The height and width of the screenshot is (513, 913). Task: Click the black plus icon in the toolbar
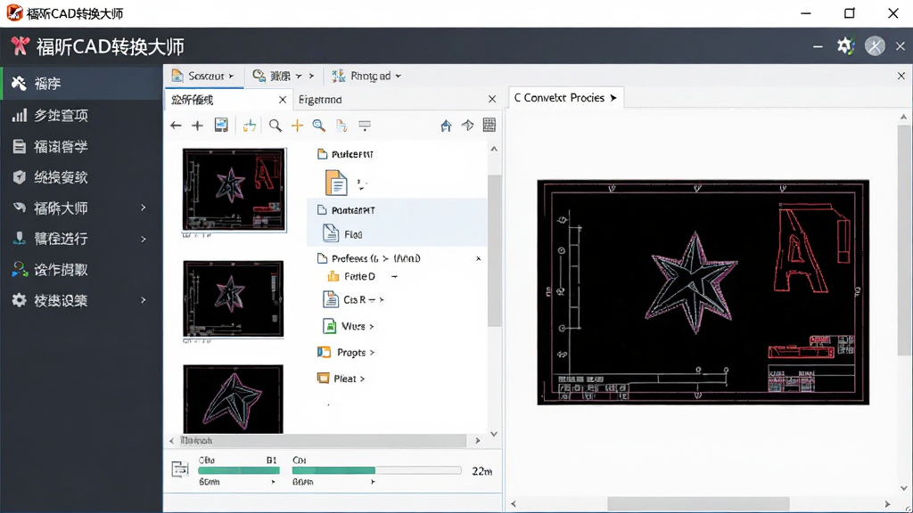(x=197, y=125)
